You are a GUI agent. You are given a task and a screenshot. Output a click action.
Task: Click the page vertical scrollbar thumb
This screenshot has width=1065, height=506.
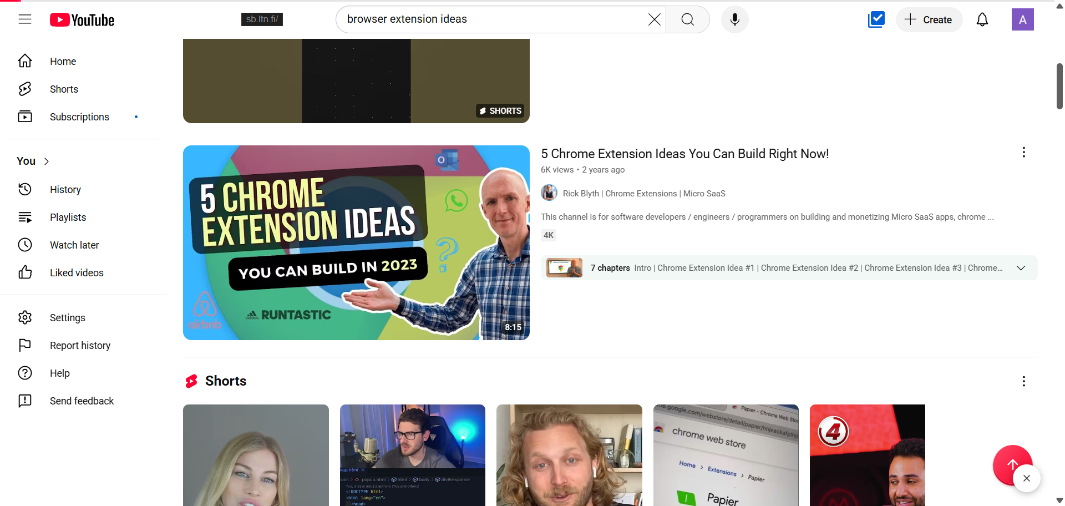(1059, 86)
